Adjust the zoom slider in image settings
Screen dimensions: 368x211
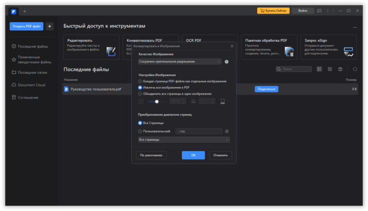157,101
